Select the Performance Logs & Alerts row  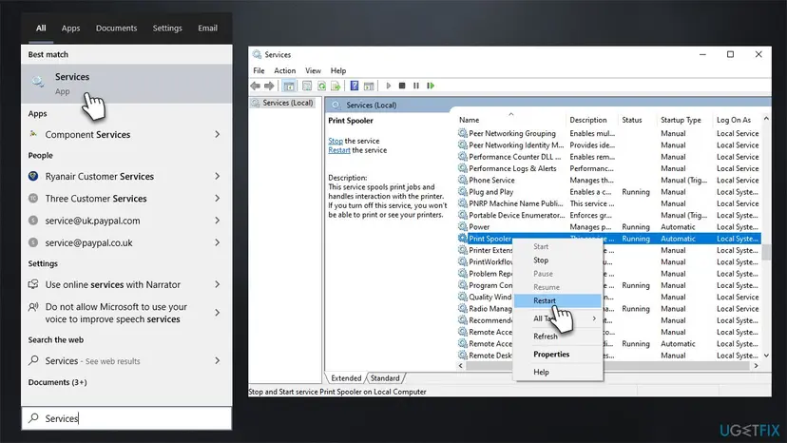(609, 168)
